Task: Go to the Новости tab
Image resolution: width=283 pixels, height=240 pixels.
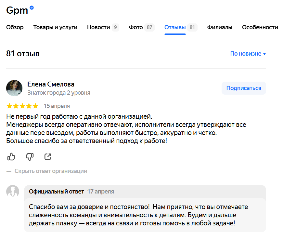Action: coord(98,27)
